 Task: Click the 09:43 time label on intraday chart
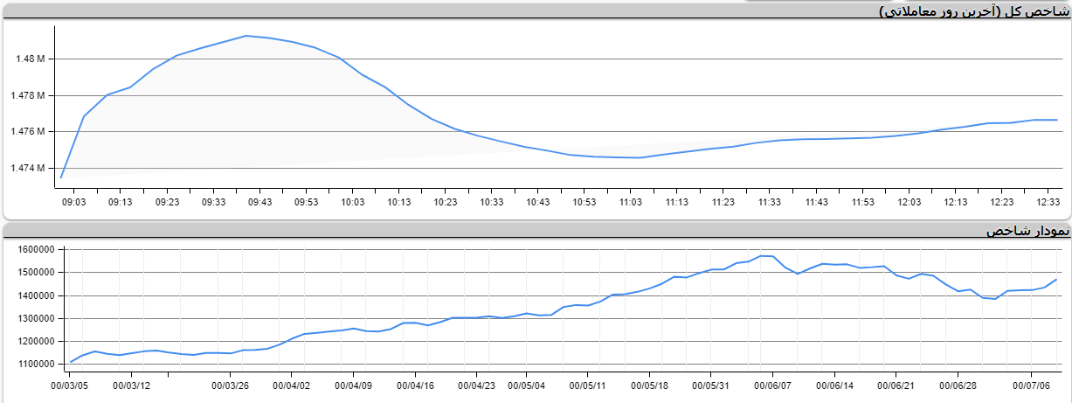point(259,202)
